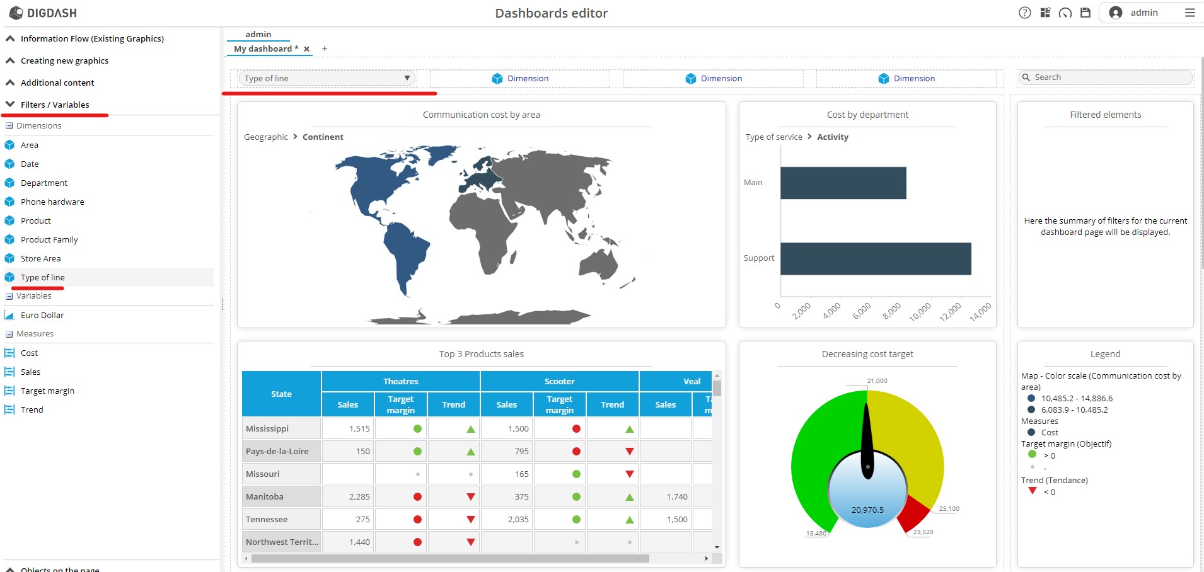
Task: Click the gauge speedometer icon in header
Action: 1065,13
